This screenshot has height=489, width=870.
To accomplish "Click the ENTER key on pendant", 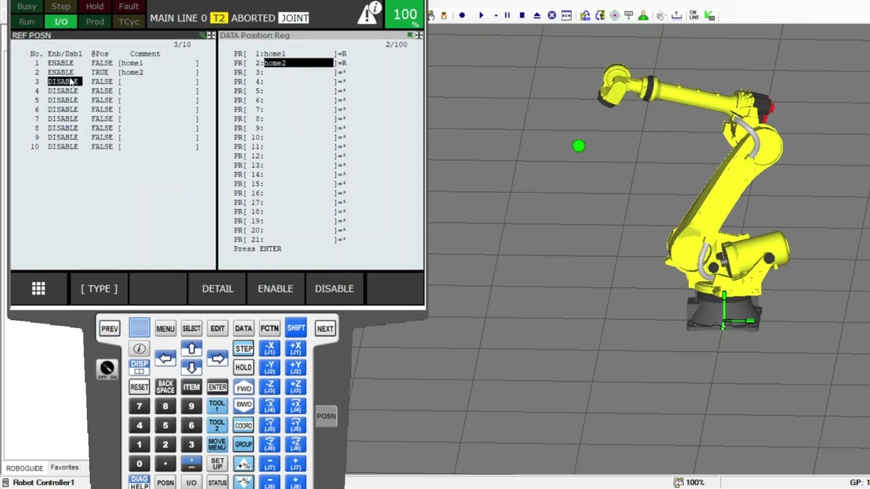I will pyautogui.click(x=217, y=387).
